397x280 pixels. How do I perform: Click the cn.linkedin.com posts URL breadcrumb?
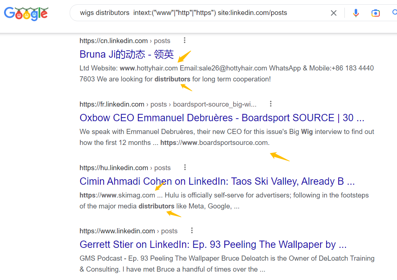[x=125, y=41]
